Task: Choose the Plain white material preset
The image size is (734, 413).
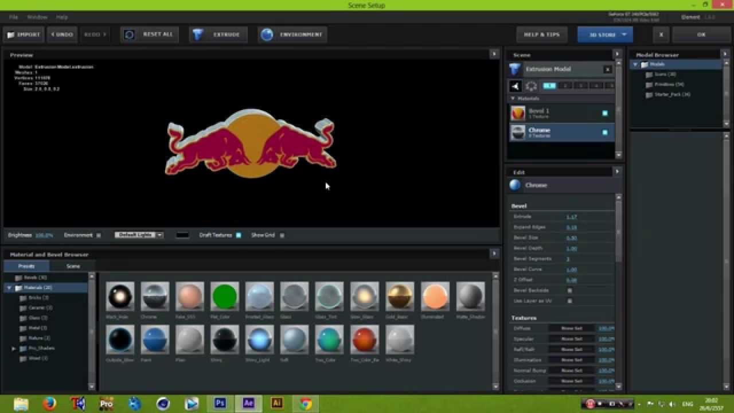Action: (190, 340)
